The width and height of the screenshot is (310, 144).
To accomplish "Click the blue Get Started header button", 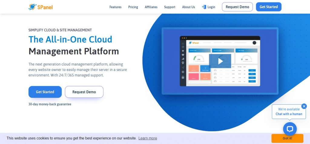I will [x=269, y=7].
